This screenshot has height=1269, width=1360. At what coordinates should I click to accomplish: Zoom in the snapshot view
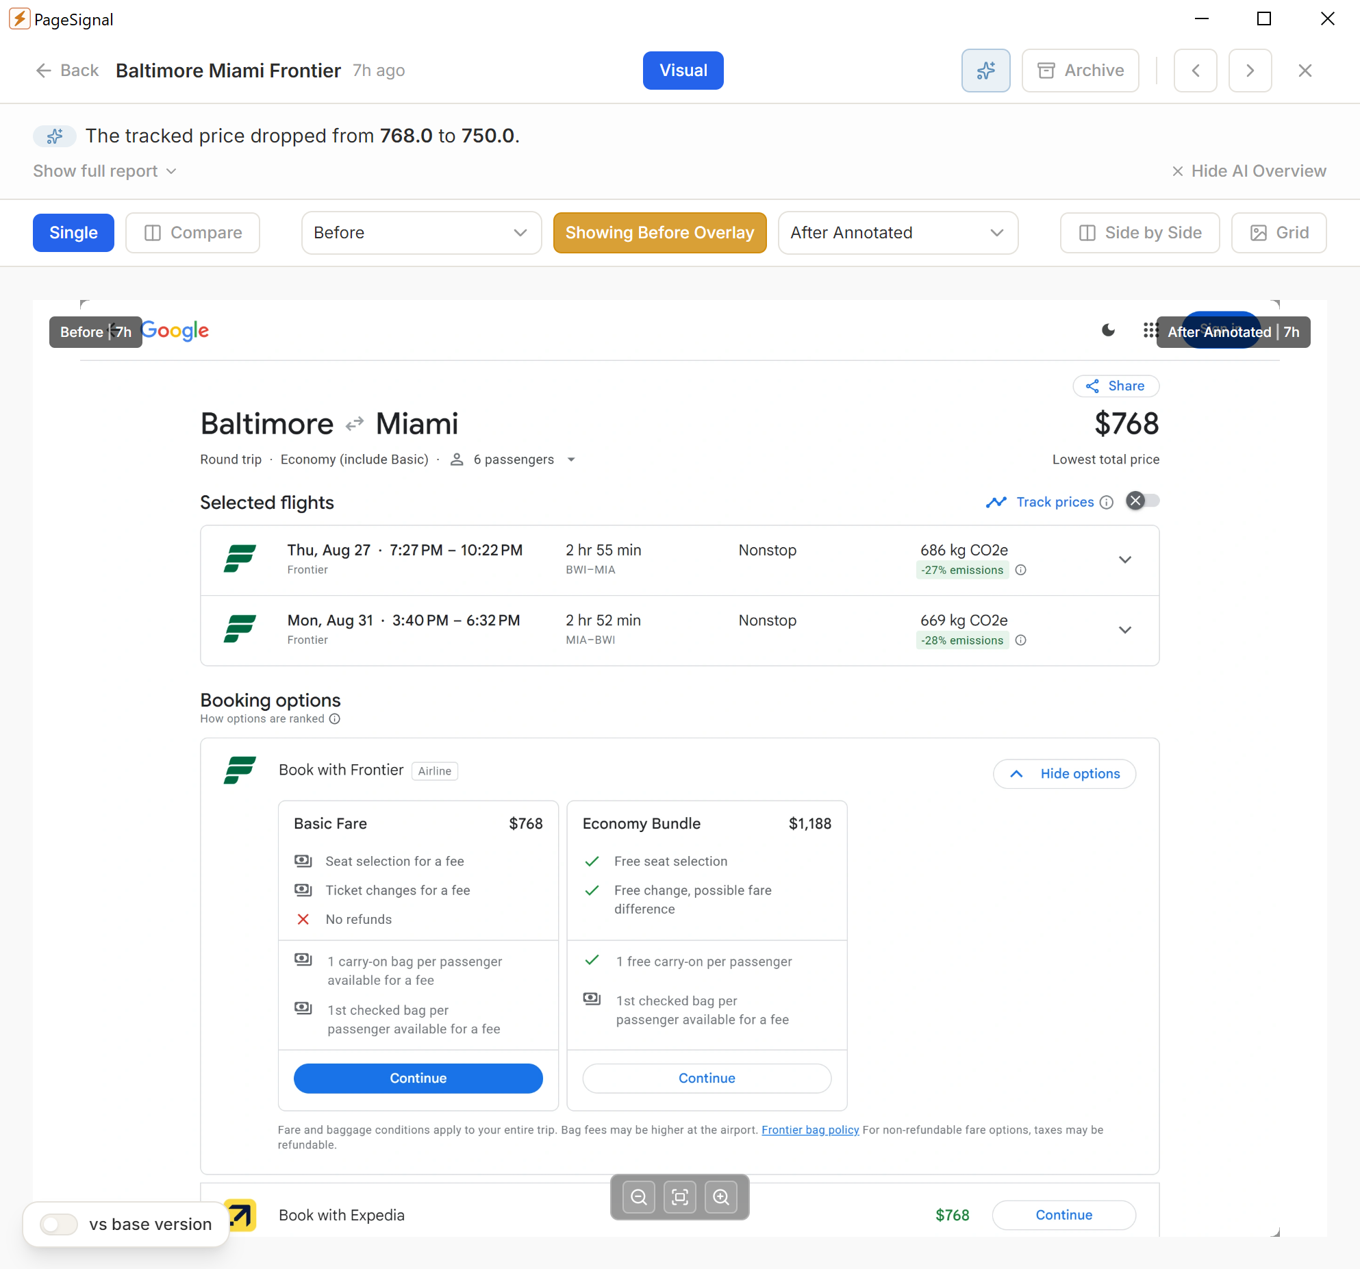tap(720, 1197)
